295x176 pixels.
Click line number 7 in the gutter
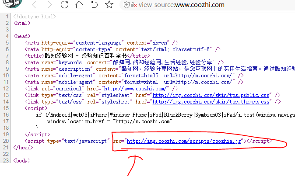pyautogui.click(x=7, y=56)
